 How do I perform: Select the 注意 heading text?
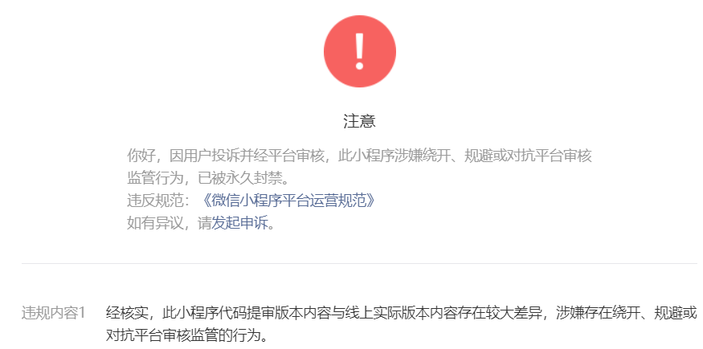360,121
